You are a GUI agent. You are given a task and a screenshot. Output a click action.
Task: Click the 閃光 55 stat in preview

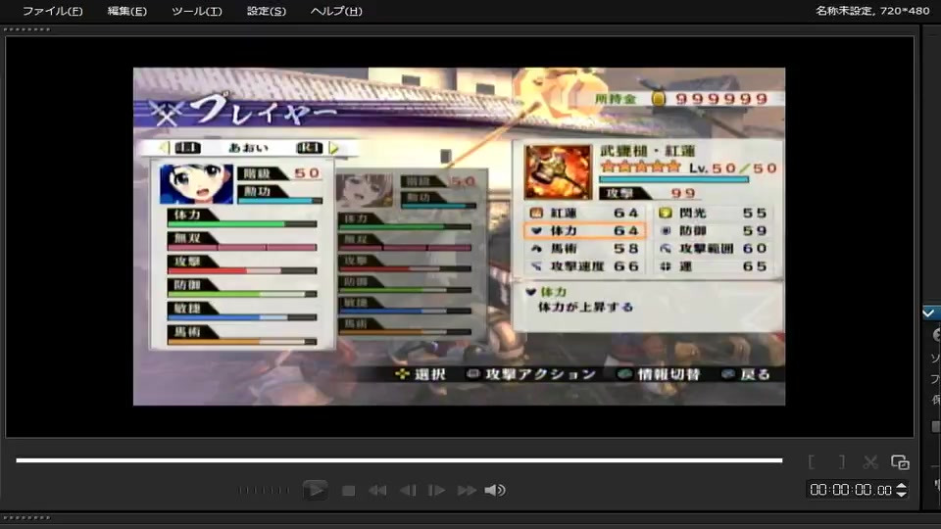tap(713, 213)
